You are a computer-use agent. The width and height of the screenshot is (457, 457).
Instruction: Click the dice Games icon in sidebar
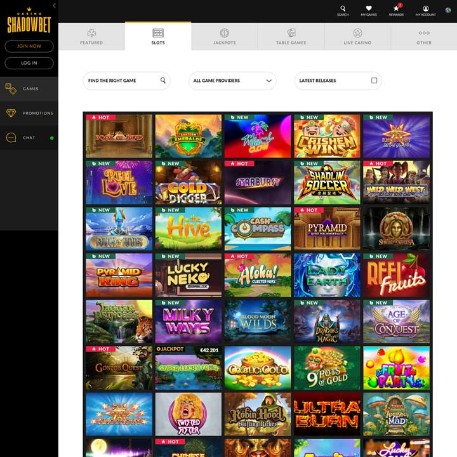coord(11,89)
